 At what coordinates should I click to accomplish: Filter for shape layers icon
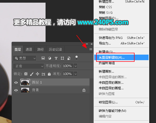click(63, 58)
